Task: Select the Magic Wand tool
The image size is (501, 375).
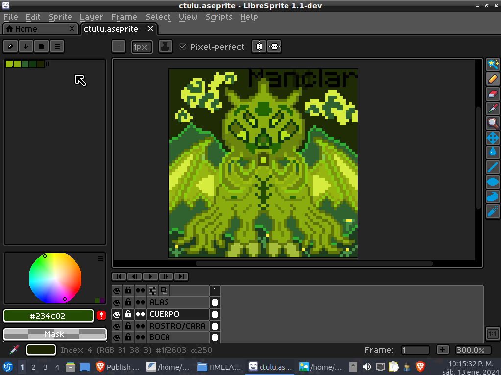Action: click(492, 65)
